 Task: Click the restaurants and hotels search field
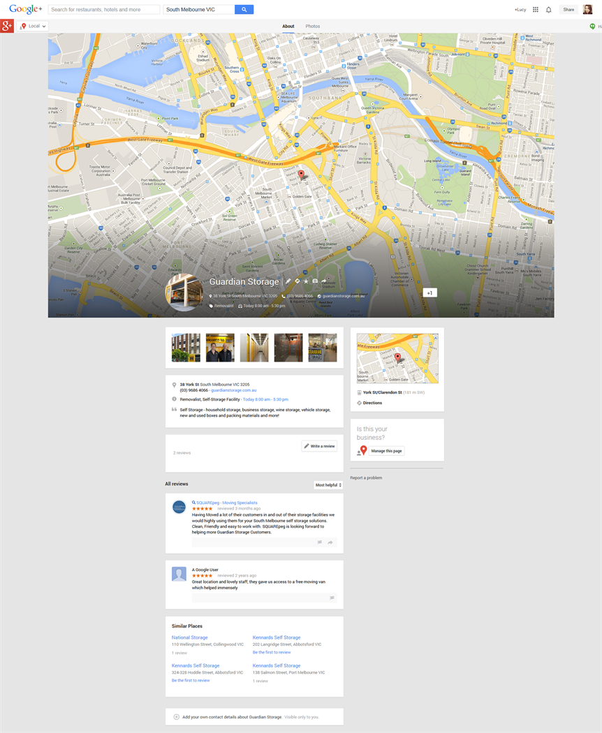tap(104, 10)
